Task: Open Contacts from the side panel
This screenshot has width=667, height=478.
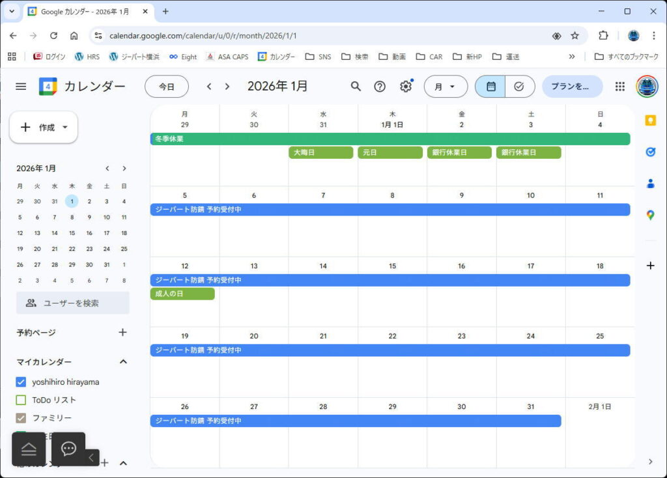Action: click(649, 184)
